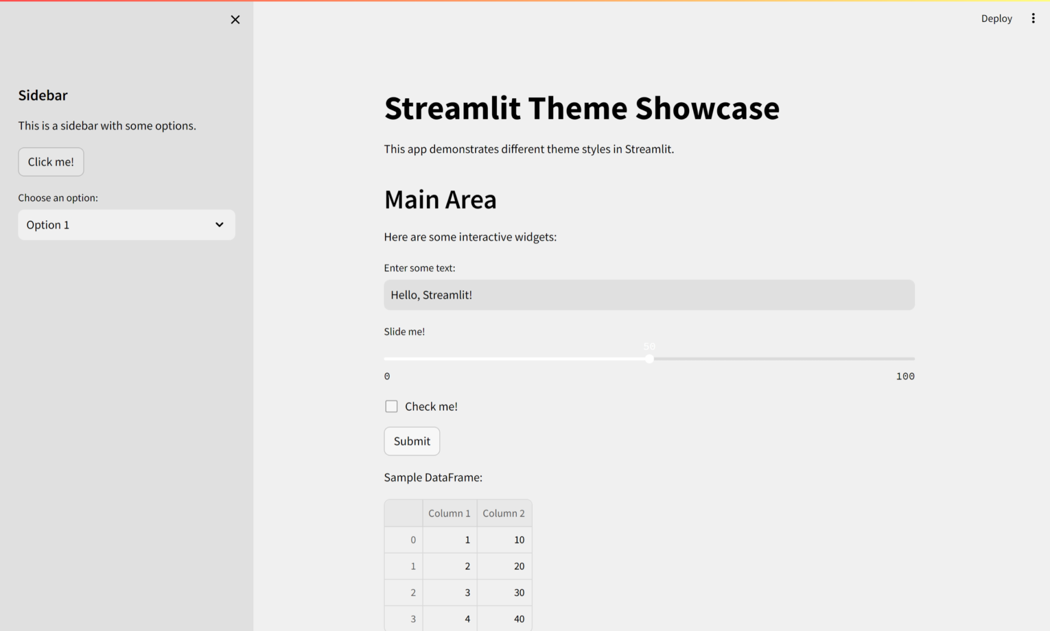Click the slider thumb at 50

[649, 359]
